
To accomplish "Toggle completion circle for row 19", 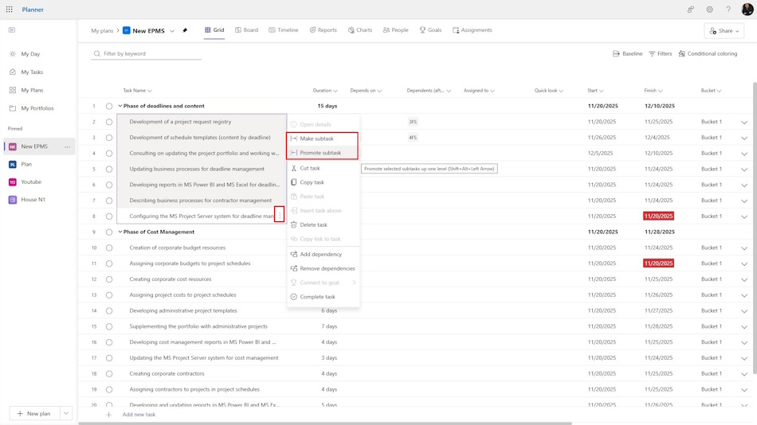I will coord(109,389).
